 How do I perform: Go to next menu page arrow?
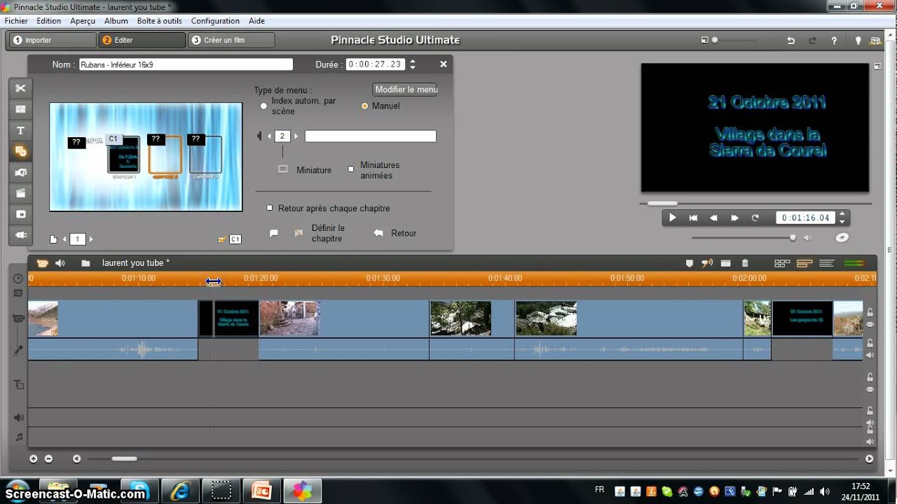pos(91,239)
